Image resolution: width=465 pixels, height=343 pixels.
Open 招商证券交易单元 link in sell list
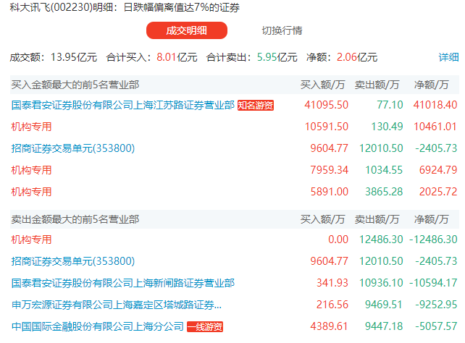[x=73, y=261]
